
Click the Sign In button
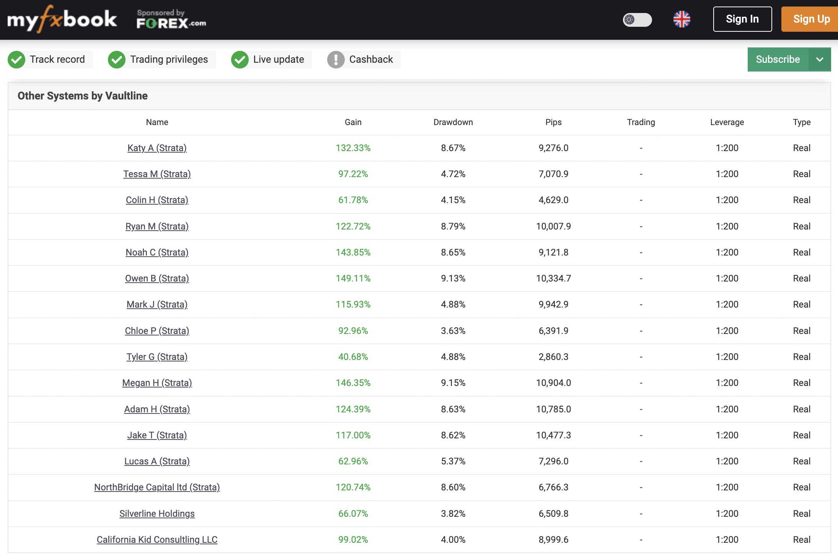point(742,19)
